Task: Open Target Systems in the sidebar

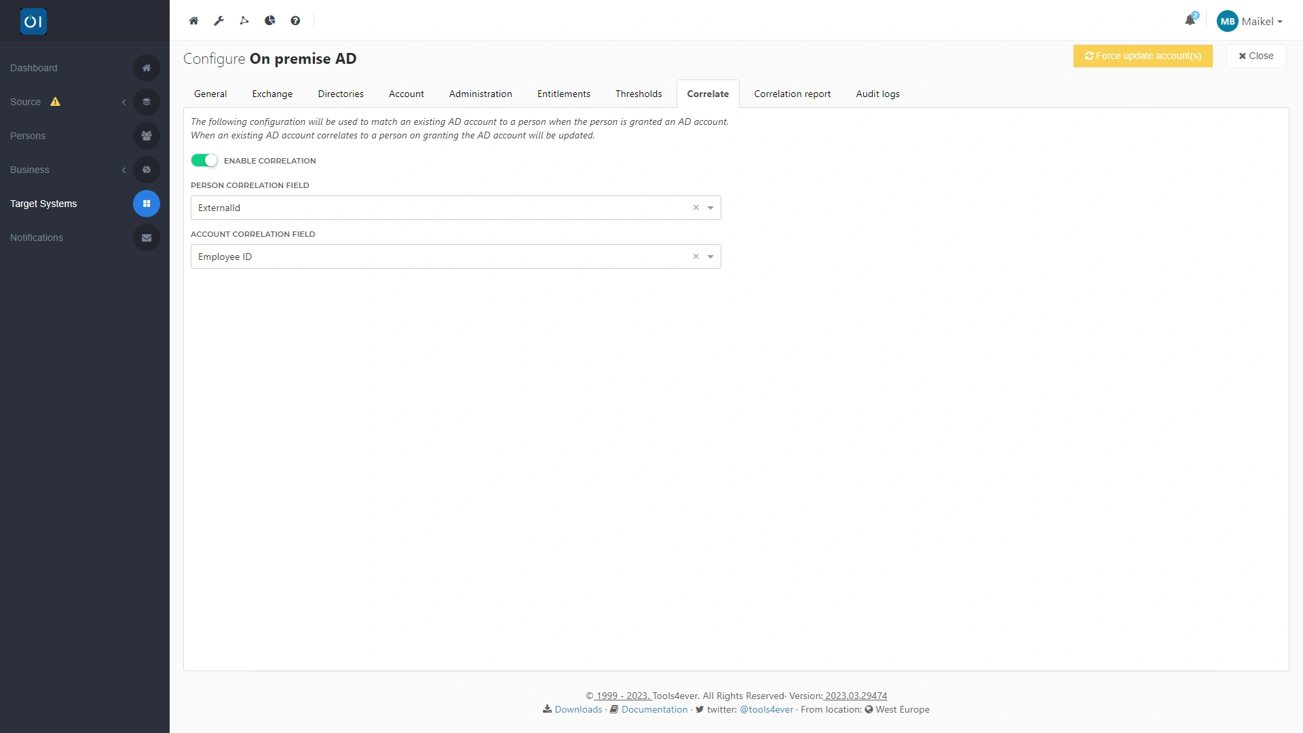Action: (x=43, y=204)
